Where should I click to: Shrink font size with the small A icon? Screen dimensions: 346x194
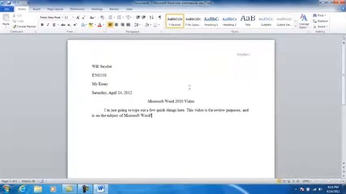pos(83,18)
